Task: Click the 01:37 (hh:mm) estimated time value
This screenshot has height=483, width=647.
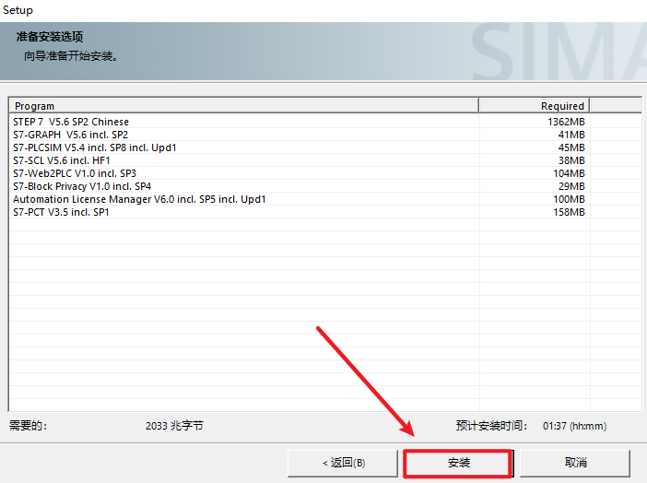Action: (574, 426)
